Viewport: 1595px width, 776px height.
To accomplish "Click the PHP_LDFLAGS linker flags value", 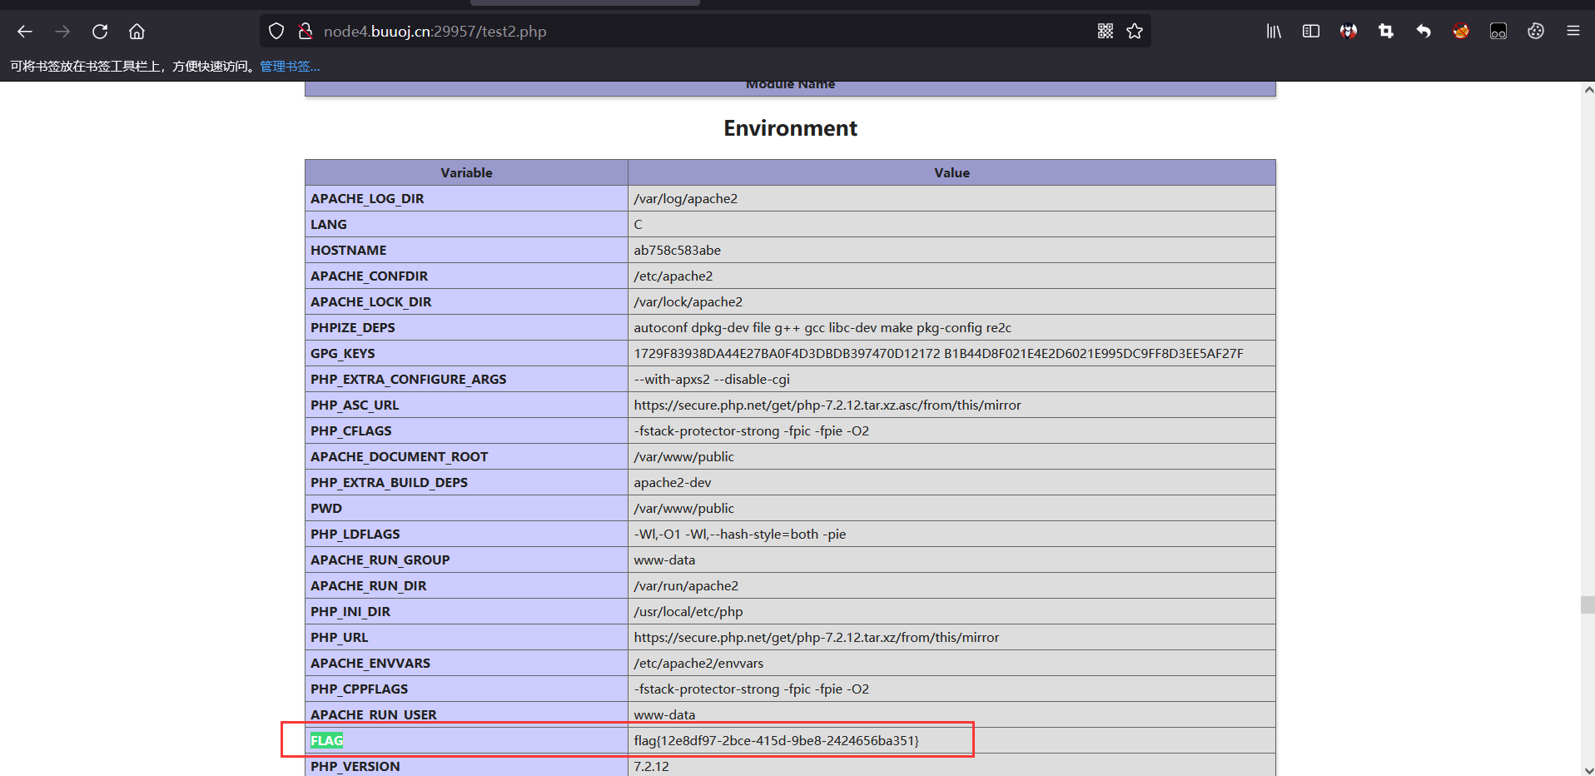I will click(x=739, y=534).
